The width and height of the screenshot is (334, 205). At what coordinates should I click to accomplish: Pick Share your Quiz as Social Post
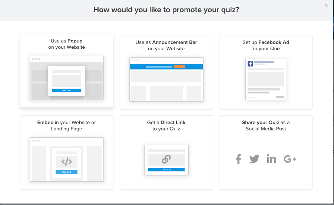coord(266,152)
